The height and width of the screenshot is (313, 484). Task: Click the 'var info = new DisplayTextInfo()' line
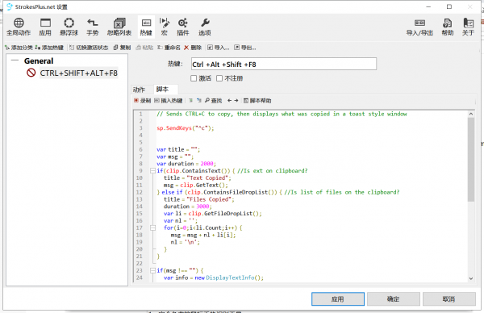(214, 278)
